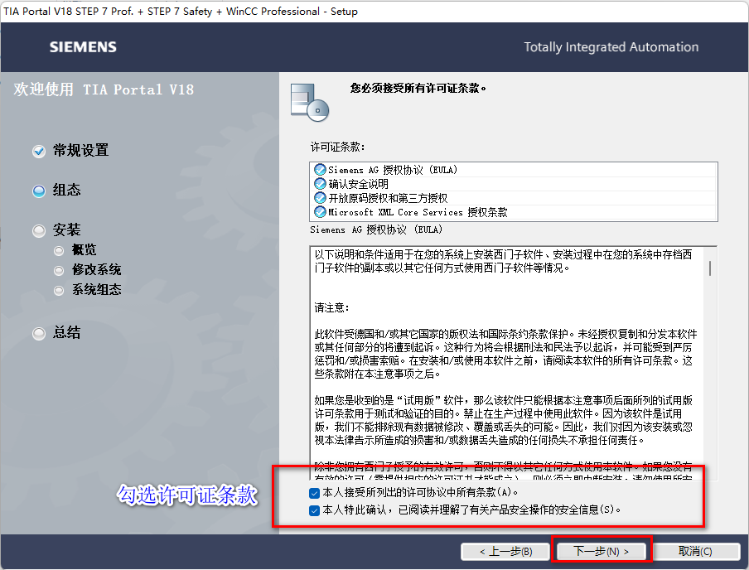Click the sub-step indicator beside 概览
This screenshot has width=749, height=570.
pos(59,250)
